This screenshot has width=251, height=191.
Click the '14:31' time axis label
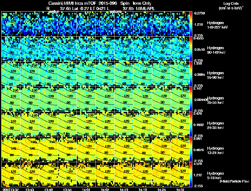(x=180, y=189)
